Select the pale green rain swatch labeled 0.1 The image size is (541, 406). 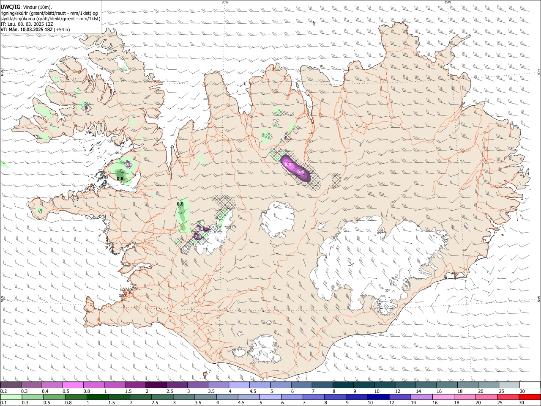tap(11, 397)
